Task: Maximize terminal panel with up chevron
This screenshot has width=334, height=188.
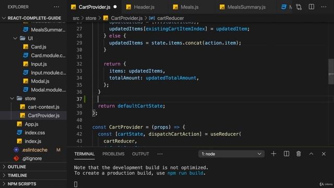Action: pyautogui.click(x=311, y=154)
